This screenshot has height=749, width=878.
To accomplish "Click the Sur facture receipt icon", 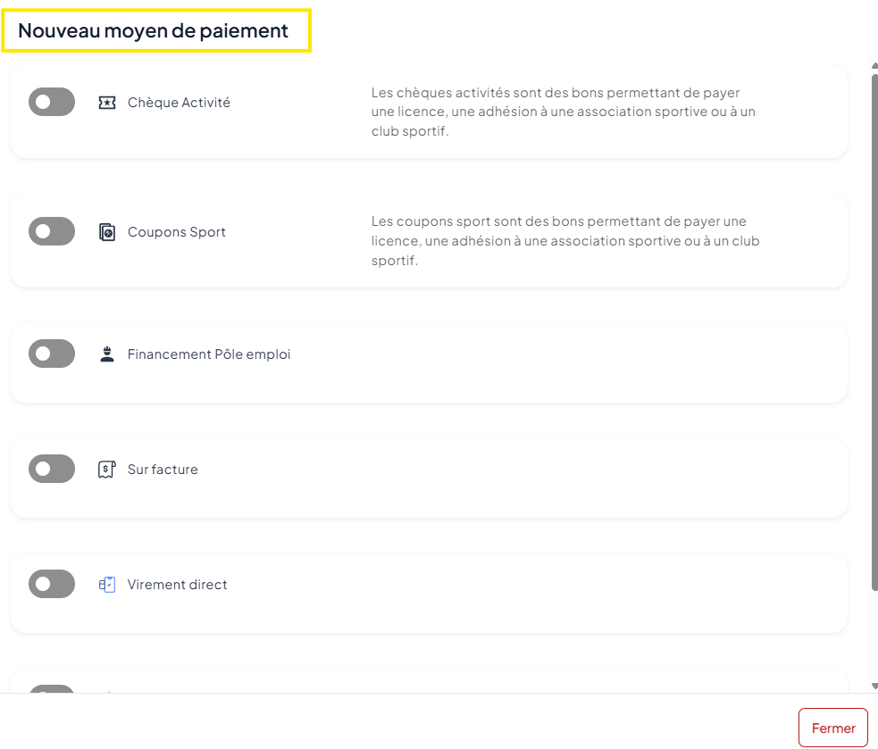I will 107,470.
